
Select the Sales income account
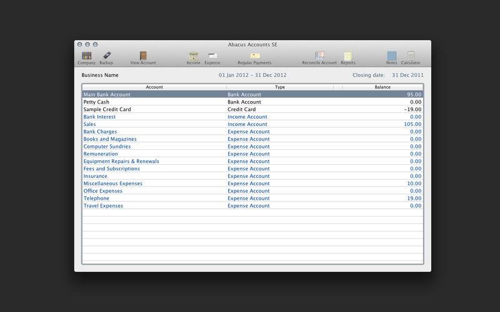252,124
